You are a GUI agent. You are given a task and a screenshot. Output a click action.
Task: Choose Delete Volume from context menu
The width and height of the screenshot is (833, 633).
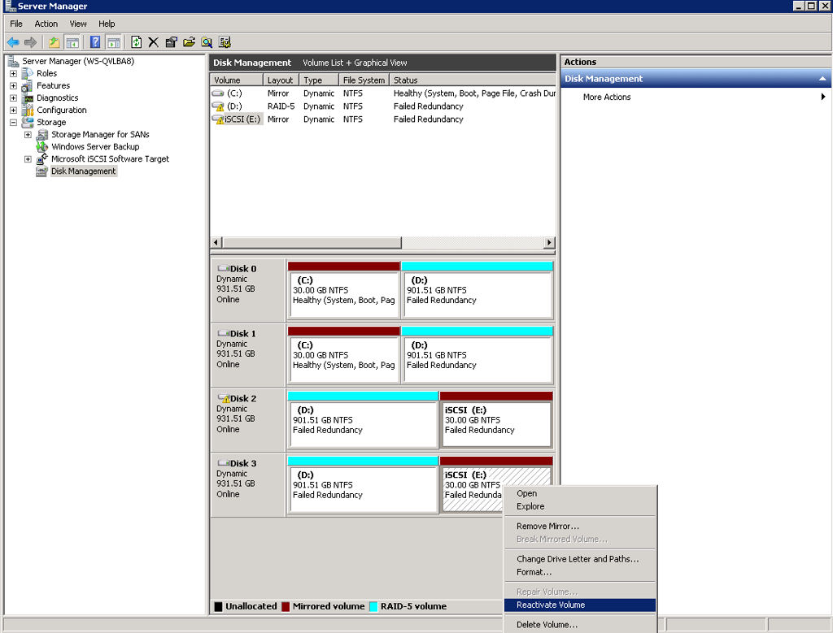(x=579, y=625)
